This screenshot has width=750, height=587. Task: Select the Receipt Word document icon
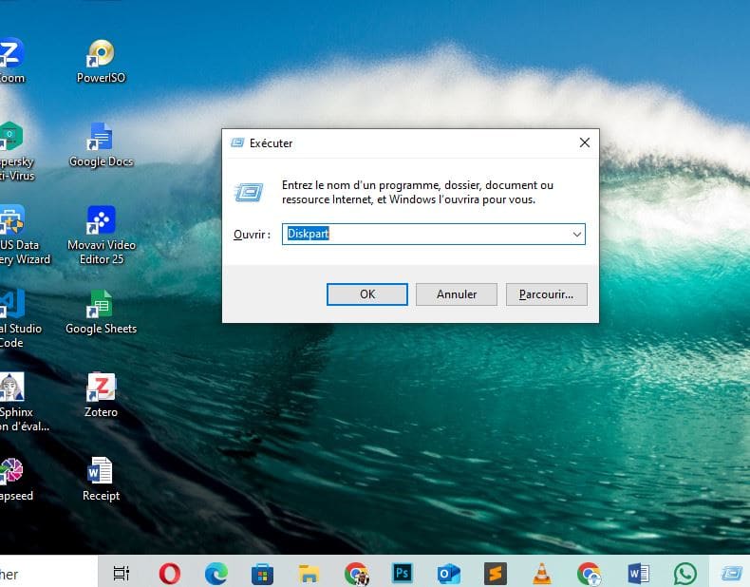pos(101,479)
